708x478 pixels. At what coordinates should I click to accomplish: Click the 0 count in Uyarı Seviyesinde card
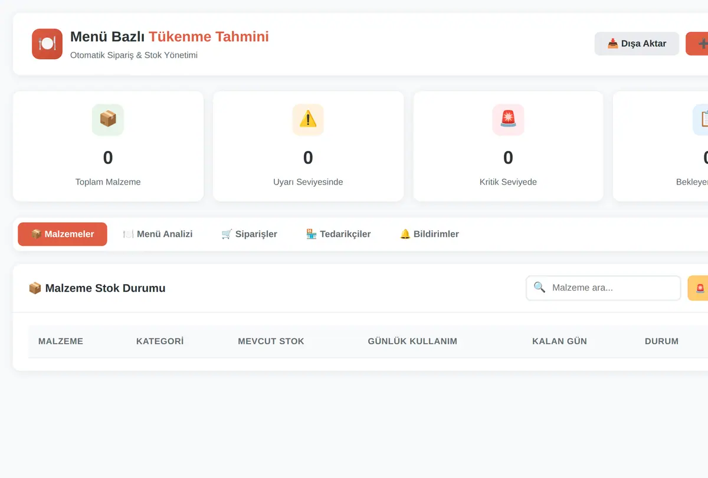(308, 158)
